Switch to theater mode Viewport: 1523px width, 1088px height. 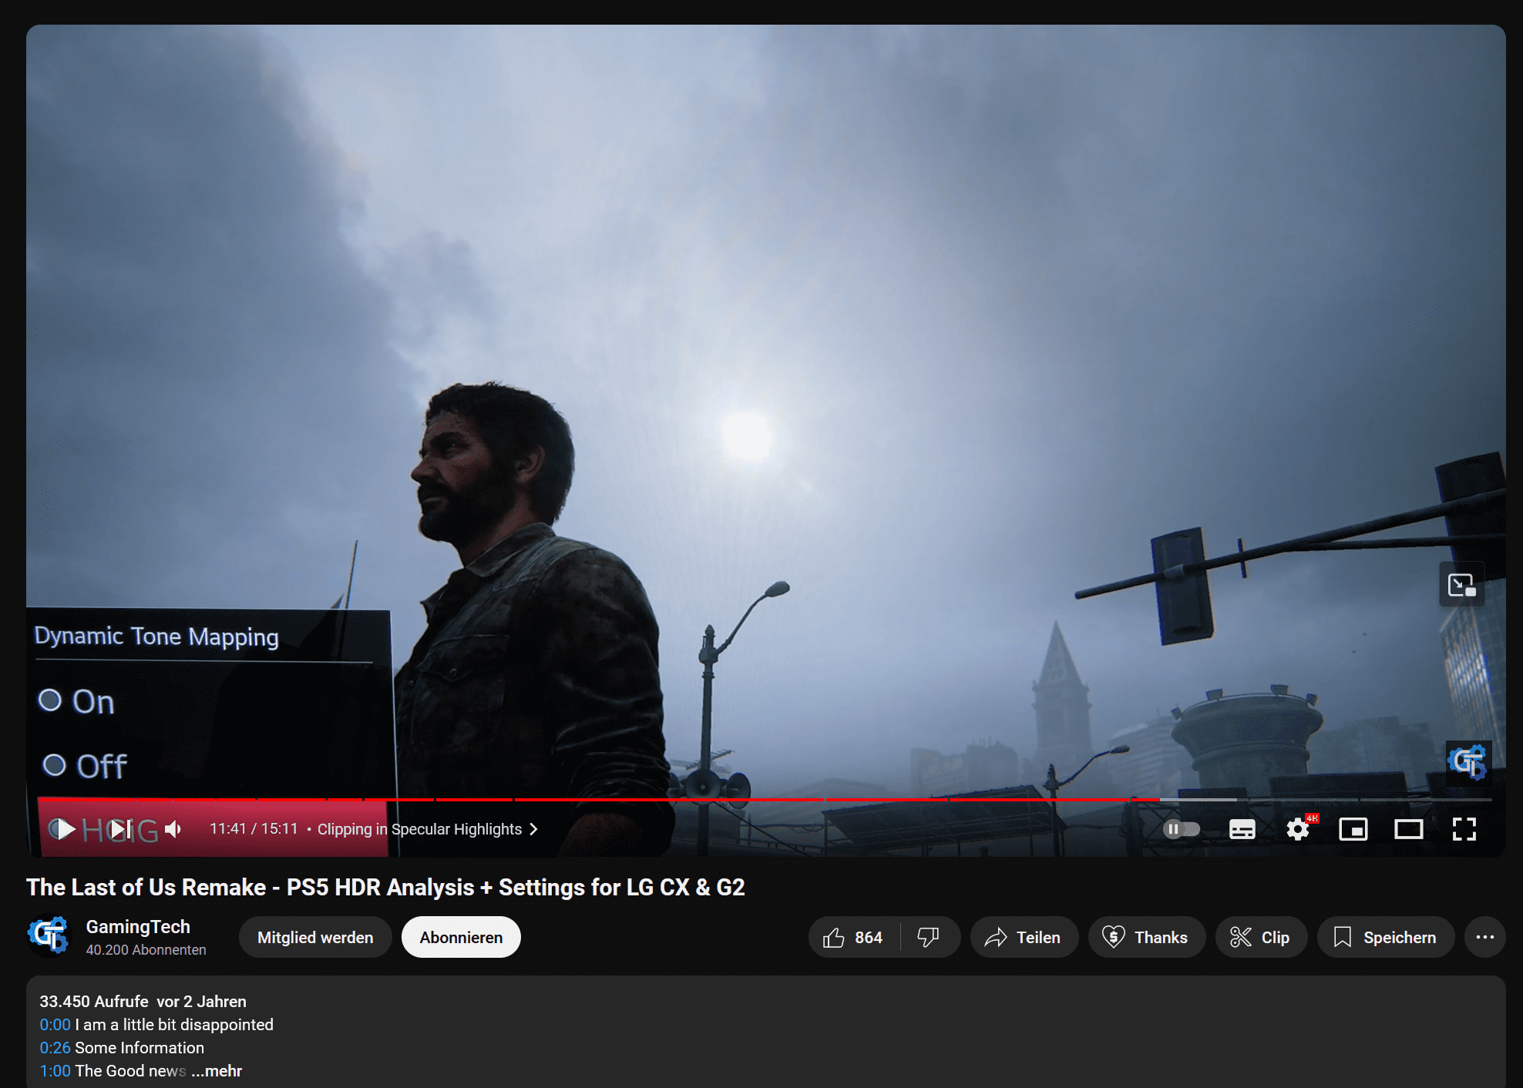coord(1409,829)
